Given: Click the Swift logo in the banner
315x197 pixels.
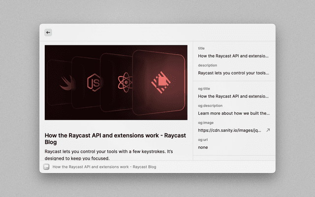Looking at the screenshot, I should (x=67, y=82).
